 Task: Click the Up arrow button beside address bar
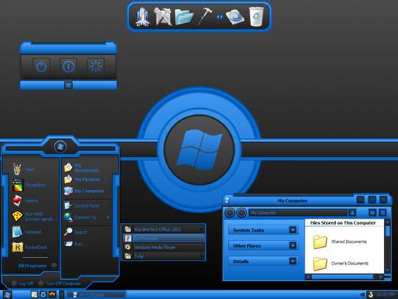tap(352, 212)
